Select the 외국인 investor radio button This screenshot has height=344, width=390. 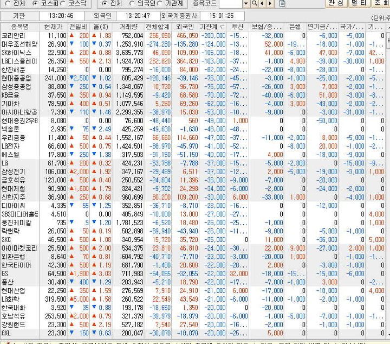pyautogui.click(x=132, y=3)
